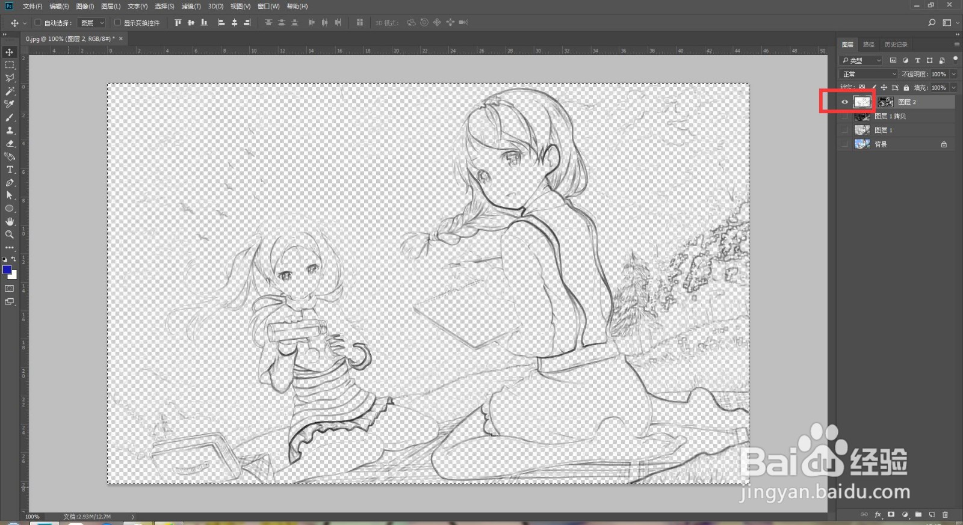The image size is (963, 525).
Task: Select the Magic Wand tool
Action: pos(10,91)
